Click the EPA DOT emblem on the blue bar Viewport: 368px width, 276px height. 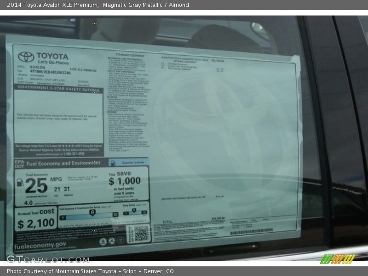(19, 164)
